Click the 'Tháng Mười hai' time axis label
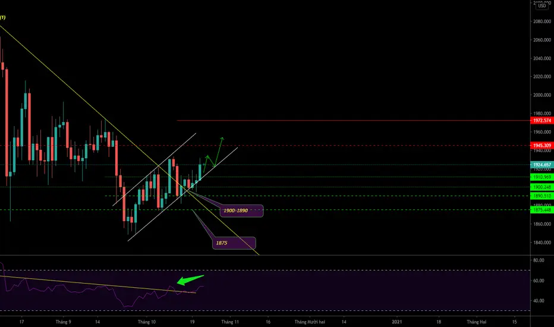The width and height of the screenshot is (554, 327). point(310,322)
